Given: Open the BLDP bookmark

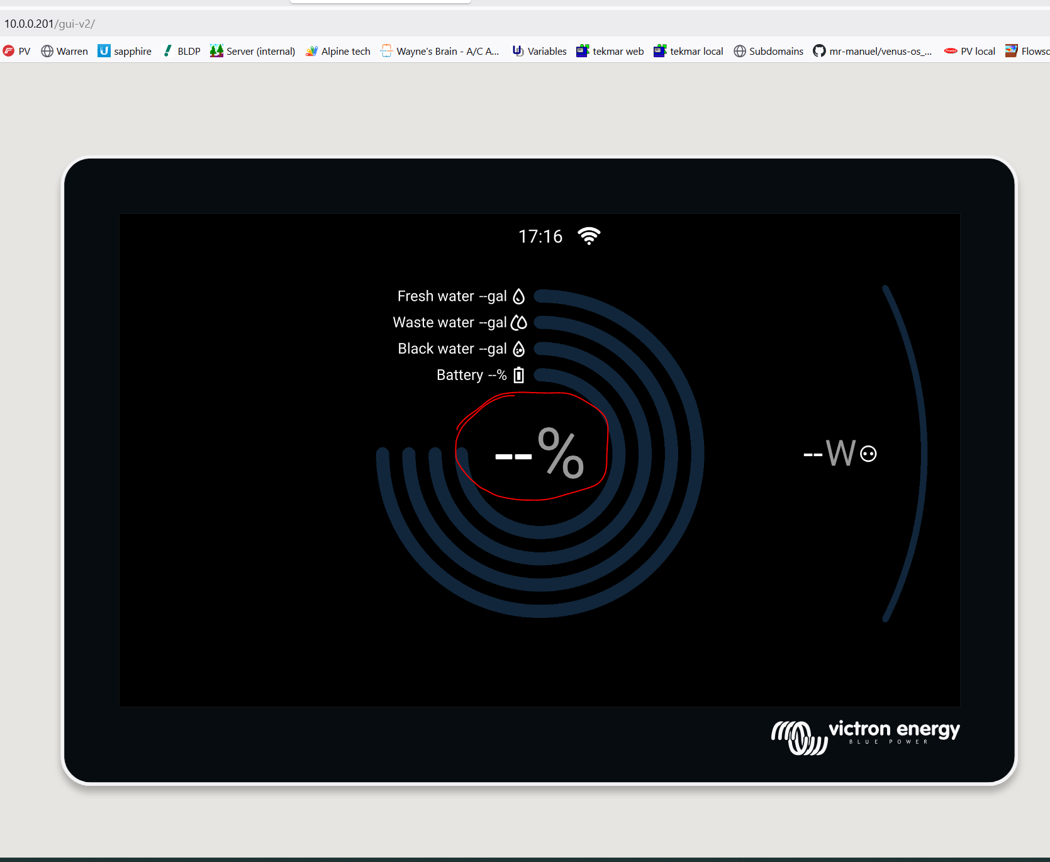Looking at the screenshot, I should [x=181, y=51].
